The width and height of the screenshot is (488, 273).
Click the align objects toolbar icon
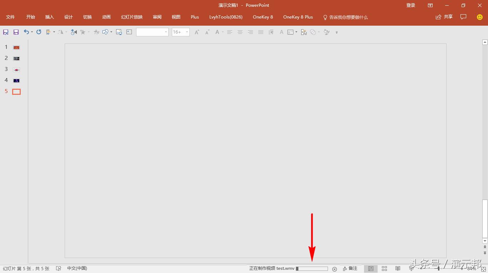tap(49, 32)
